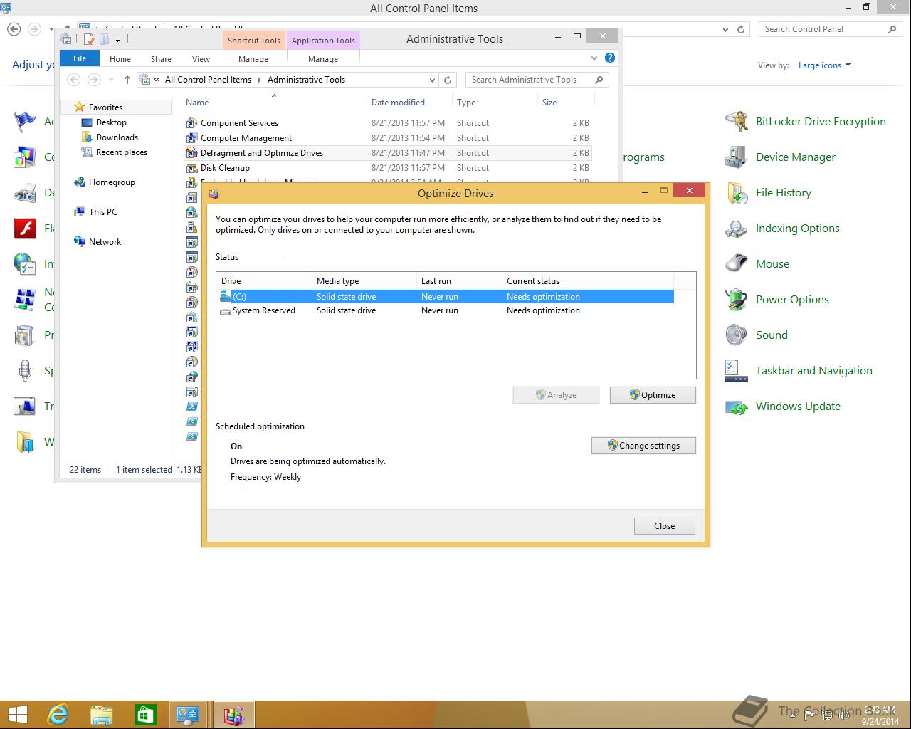Click the Type column header

[x=495, y=103]
